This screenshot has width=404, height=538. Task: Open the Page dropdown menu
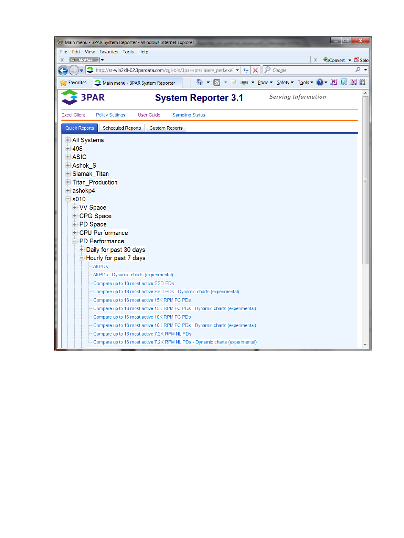point(265,83)
